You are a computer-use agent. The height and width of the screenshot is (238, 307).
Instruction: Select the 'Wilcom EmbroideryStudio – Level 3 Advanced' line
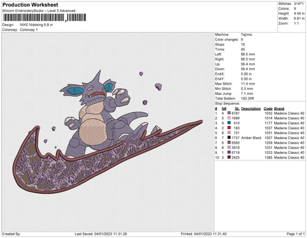point(39,11)
